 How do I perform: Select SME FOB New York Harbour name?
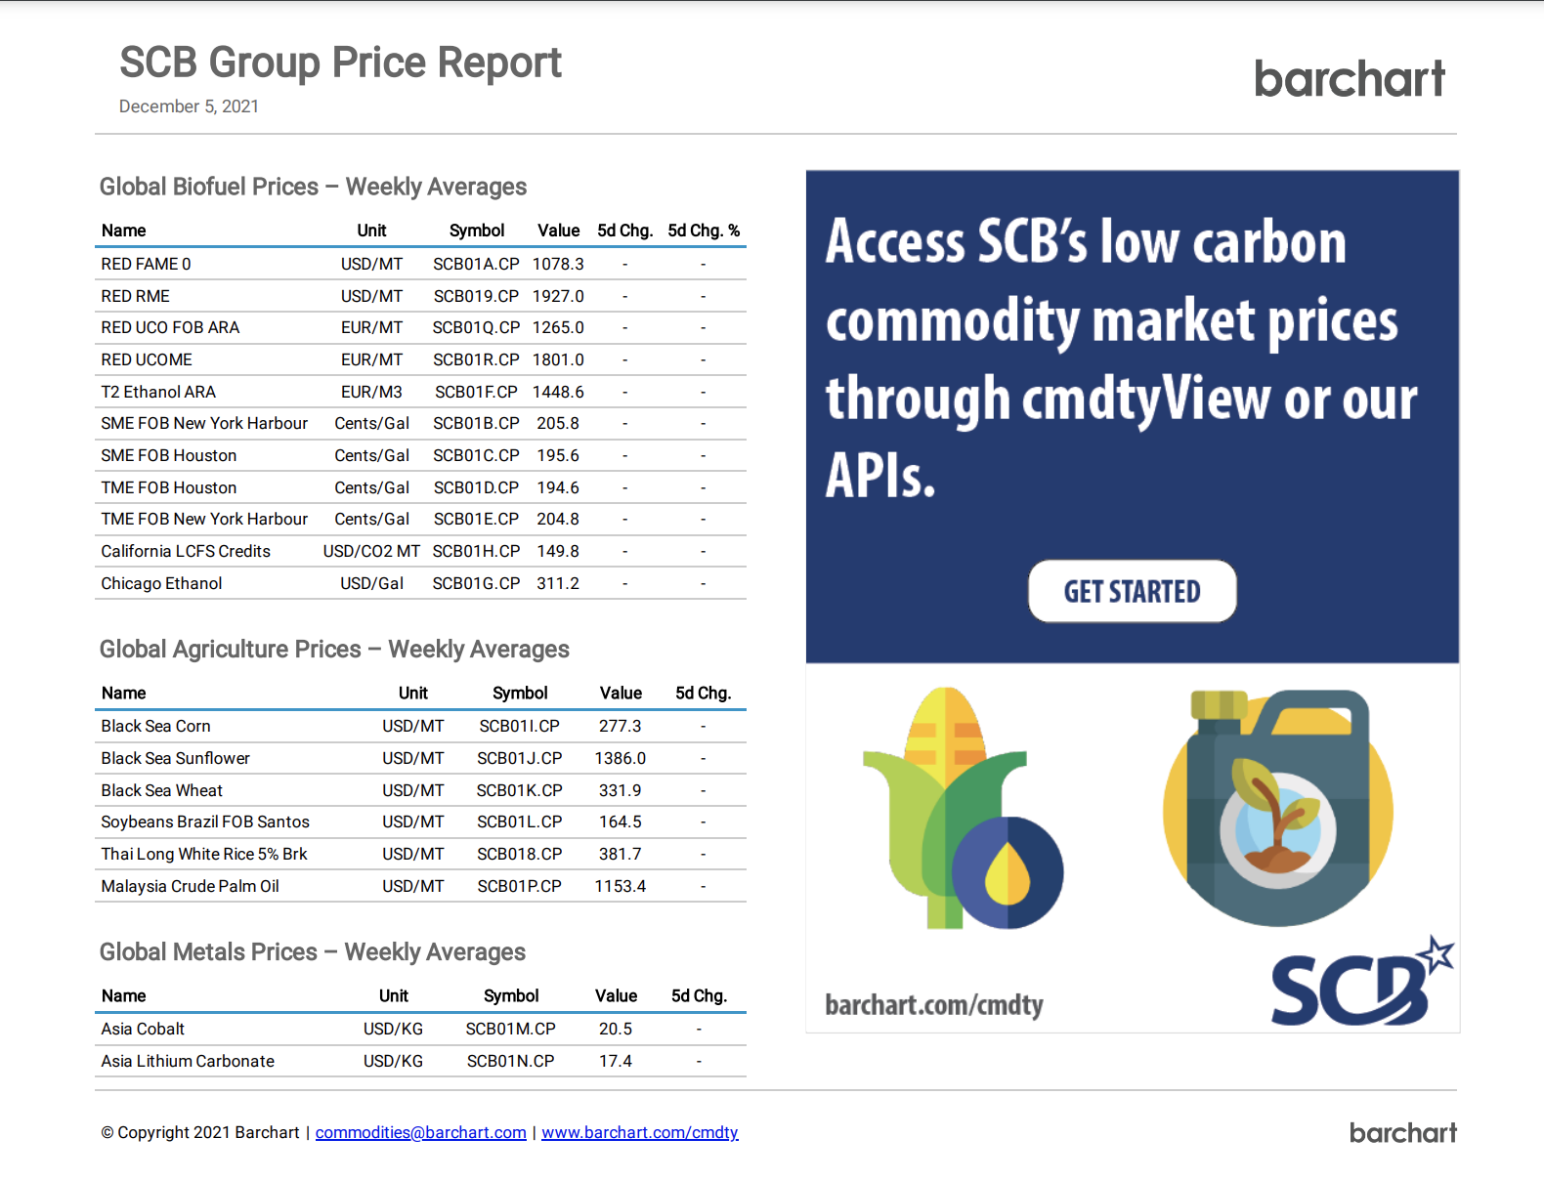coord(204,423)
